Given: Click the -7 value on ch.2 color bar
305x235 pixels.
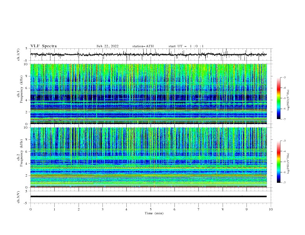Looking at the screenshot, I should [284, 183].
